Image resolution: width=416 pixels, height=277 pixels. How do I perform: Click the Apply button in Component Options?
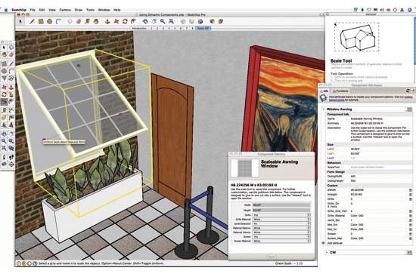pyautogui.click(x=271, y=257)
